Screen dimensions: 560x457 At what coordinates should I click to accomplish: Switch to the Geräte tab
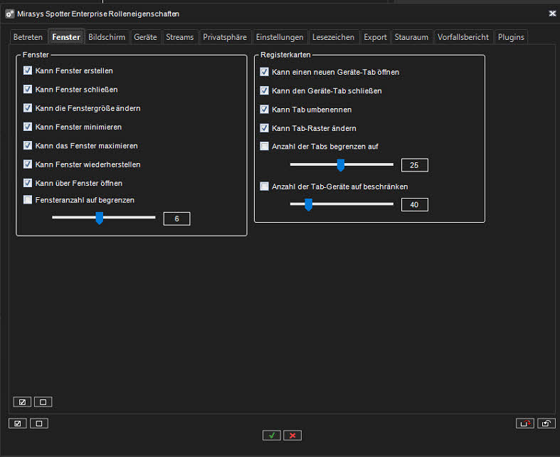[145, 37]
